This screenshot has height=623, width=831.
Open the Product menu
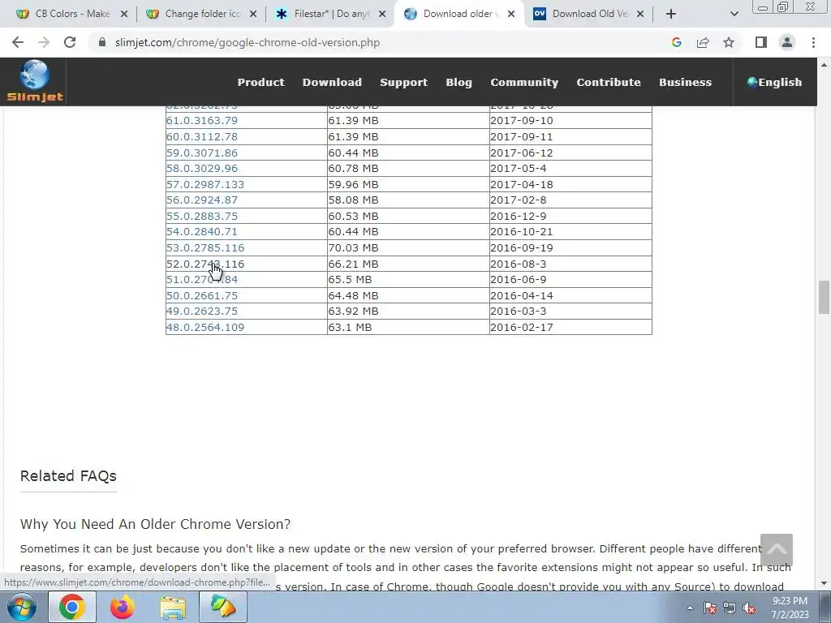pos(260,82)
